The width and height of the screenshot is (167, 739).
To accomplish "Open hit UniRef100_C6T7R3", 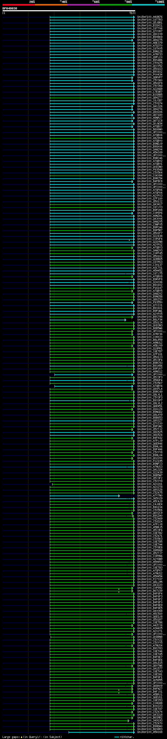I will click(150, 20).
